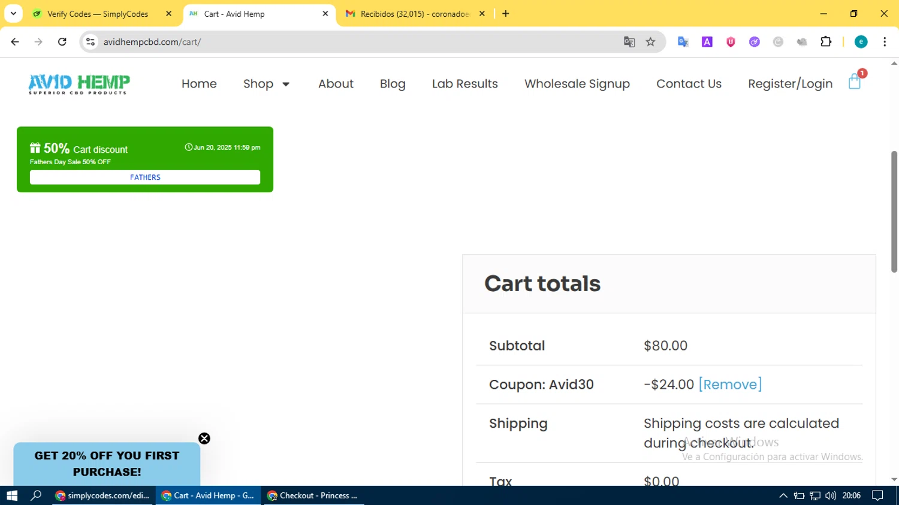
Task: Open the tab search dropdown arrow
Action: coord(13,13)
